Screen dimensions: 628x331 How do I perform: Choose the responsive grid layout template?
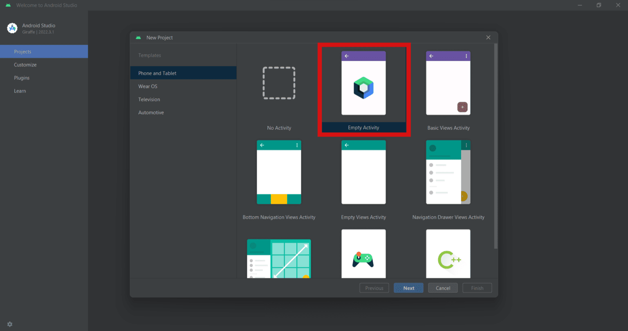279,259
